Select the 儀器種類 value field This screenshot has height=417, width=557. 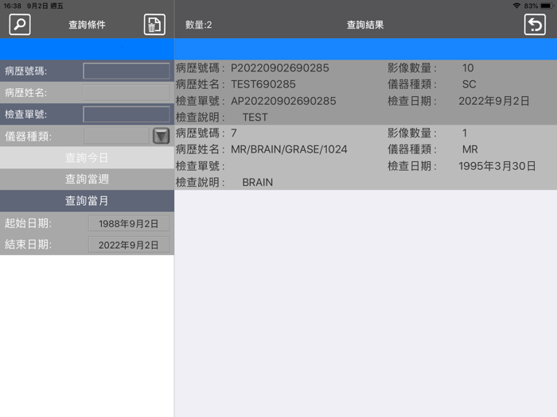pos(116,136)
